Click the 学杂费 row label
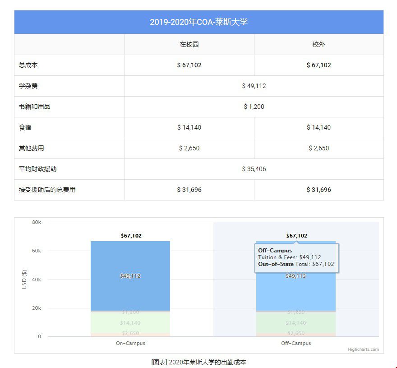This screenshot has height=368, width=397. point(28,86)
